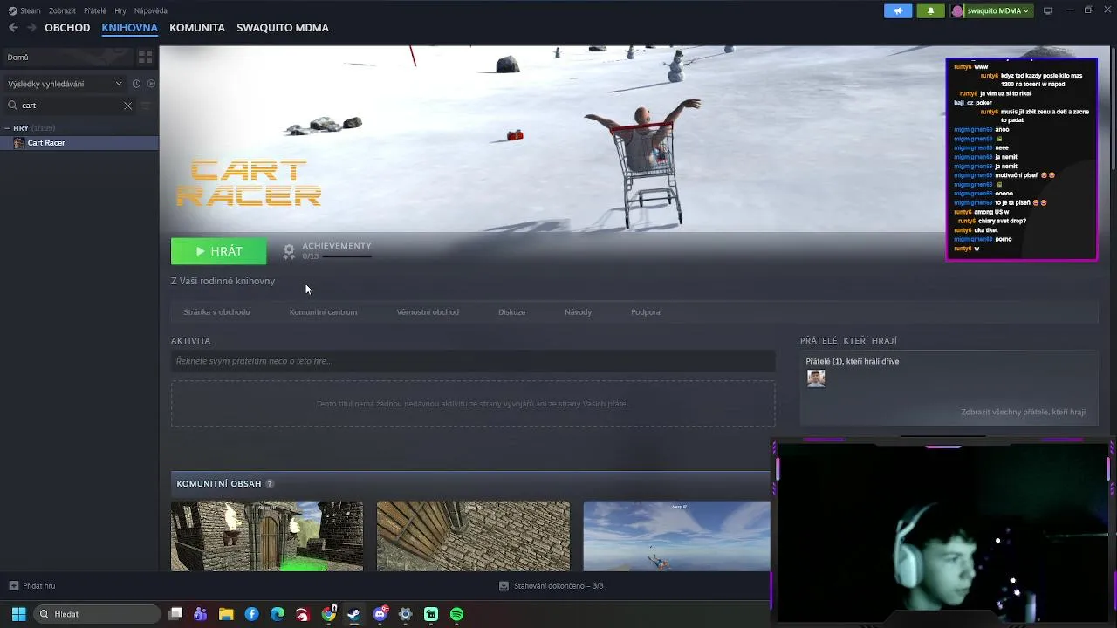Open the swaquito MDMA account dropdown
Viewport: 1117px width, 628px height.
(x=991, y=10)
